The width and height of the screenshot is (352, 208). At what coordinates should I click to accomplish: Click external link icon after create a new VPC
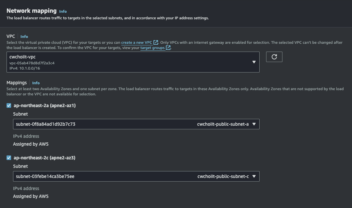(x=155, y=42)
